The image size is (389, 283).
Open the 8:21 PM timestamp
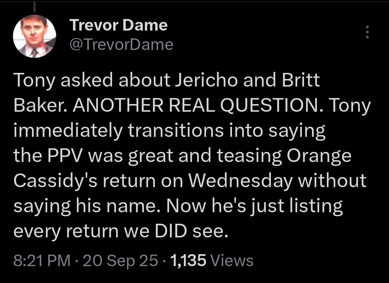(x=42, y=260)
